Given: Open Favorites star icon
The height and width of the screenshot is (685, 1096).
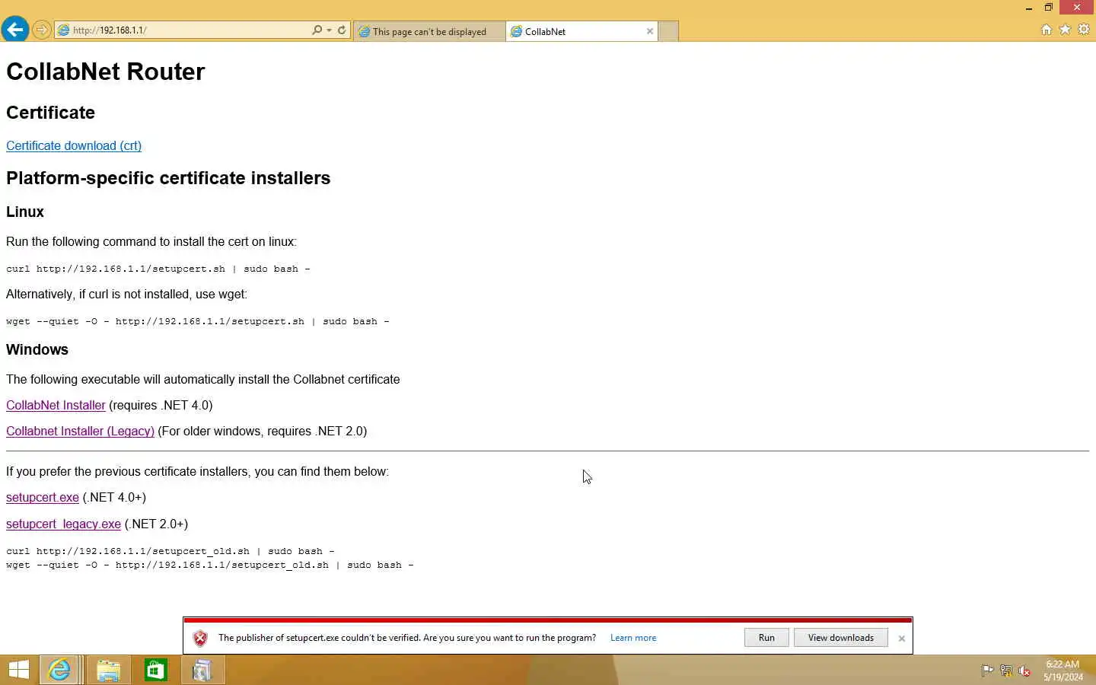Looking at the screenshot, I should point(1065,30).
